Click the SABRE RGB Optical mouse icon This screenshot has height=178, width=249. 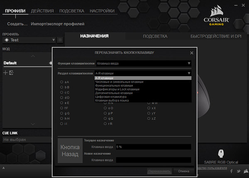221,154
